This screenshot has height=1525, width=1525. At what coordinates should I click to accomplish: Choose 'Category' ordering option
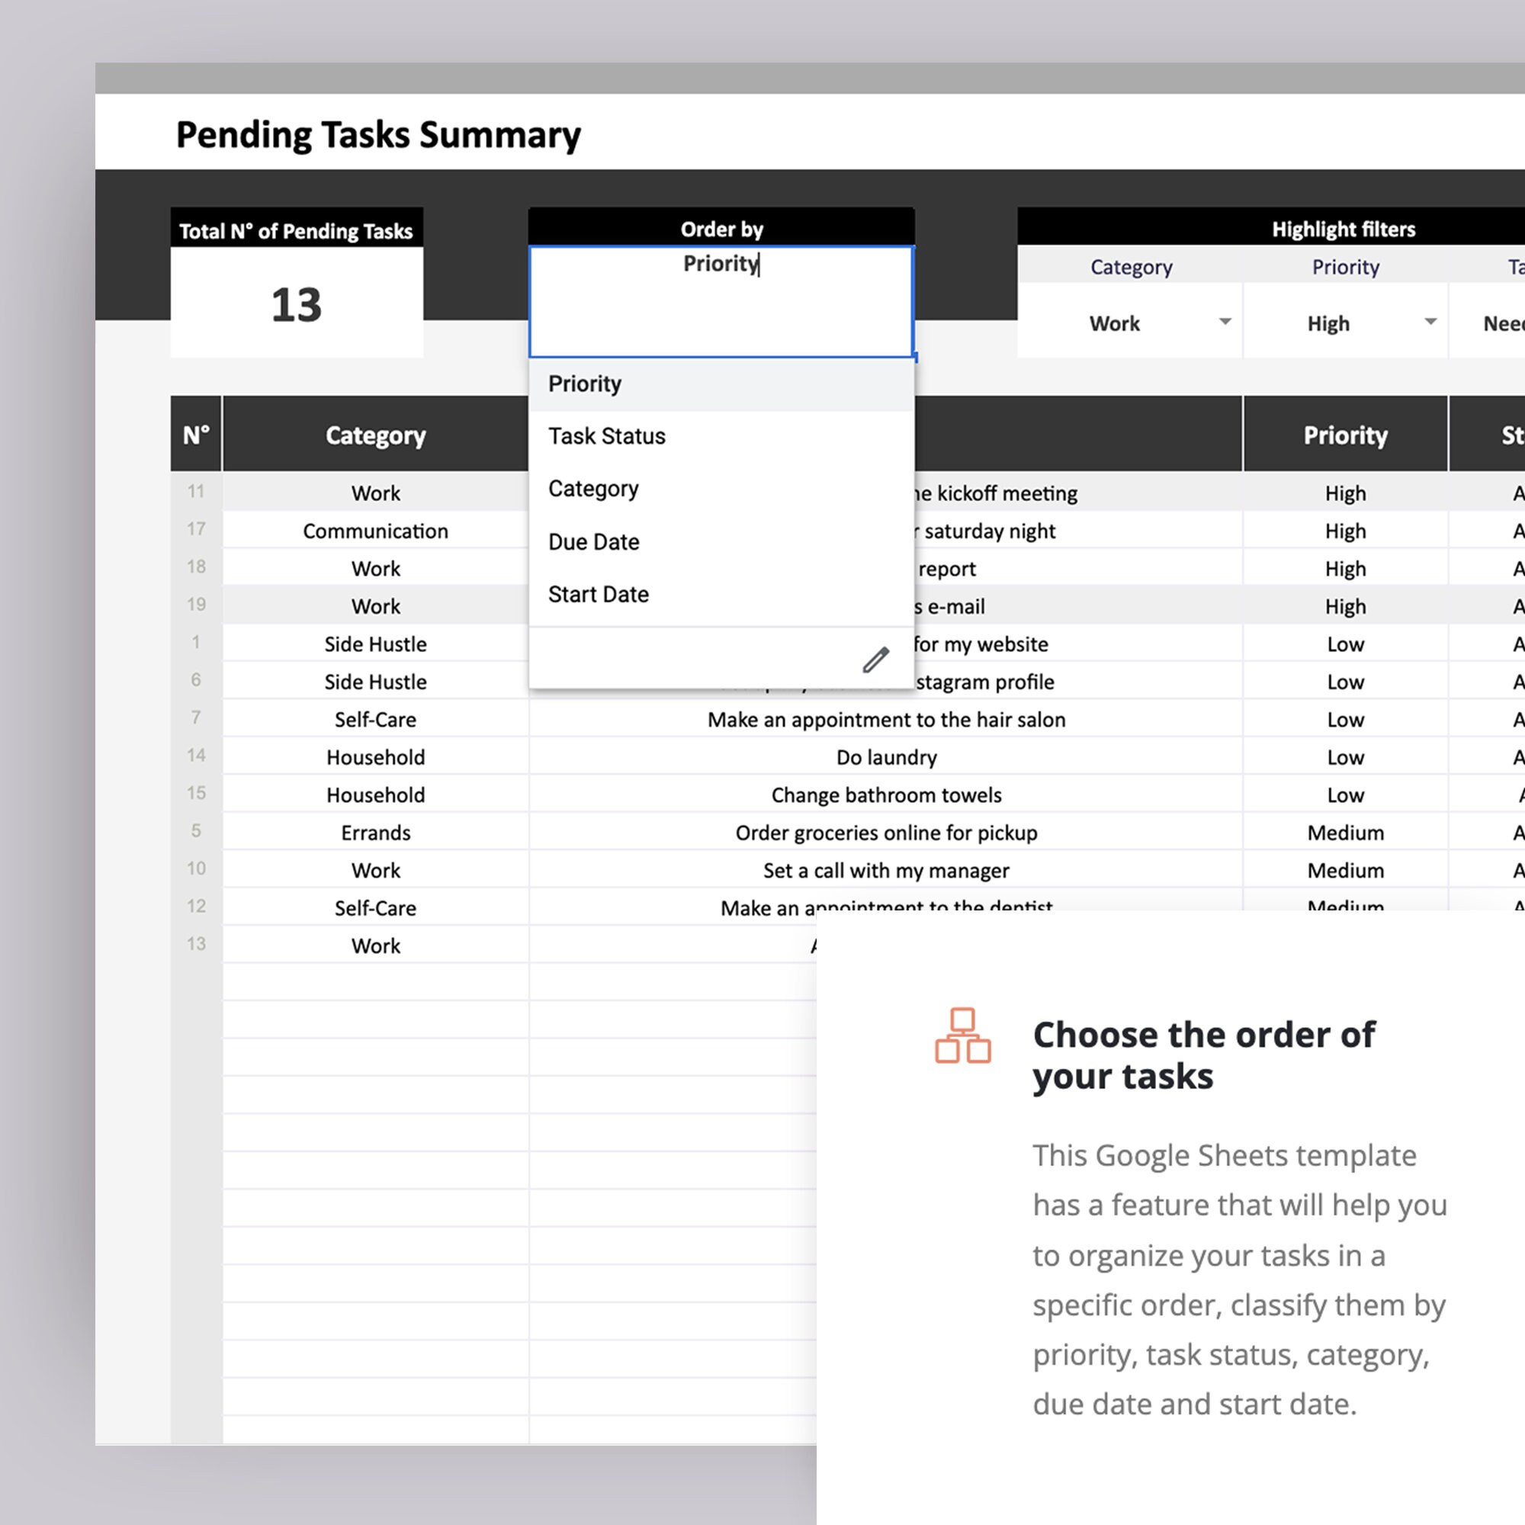point(592,489)
